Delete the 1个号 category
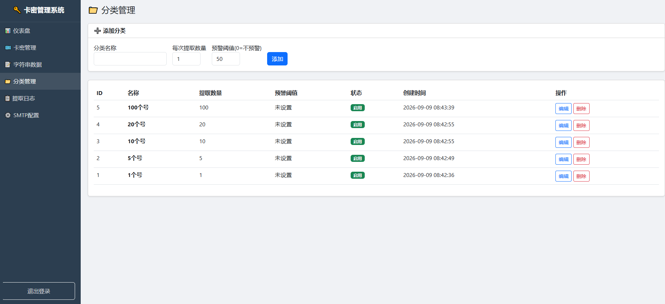665x304 pixels. point(581,176)
